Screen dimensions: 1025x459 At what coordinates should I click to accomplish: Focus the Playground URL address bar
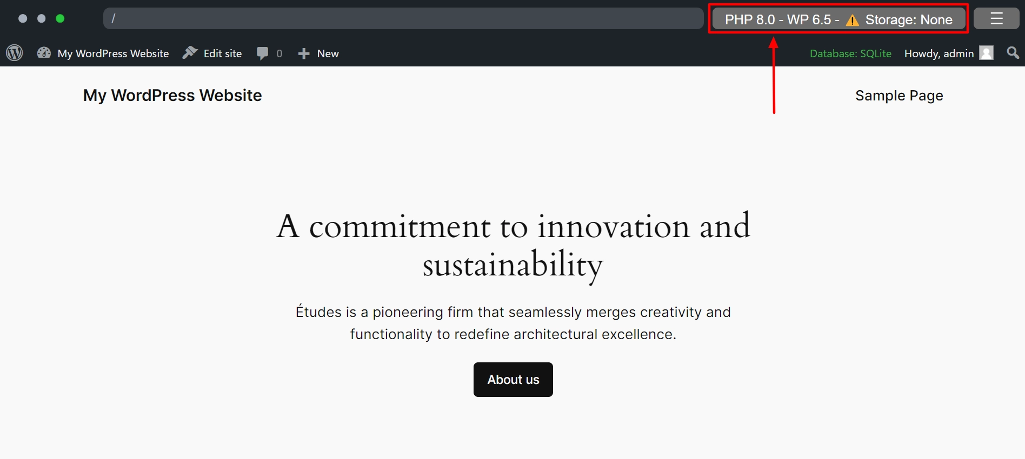(403, 18)
